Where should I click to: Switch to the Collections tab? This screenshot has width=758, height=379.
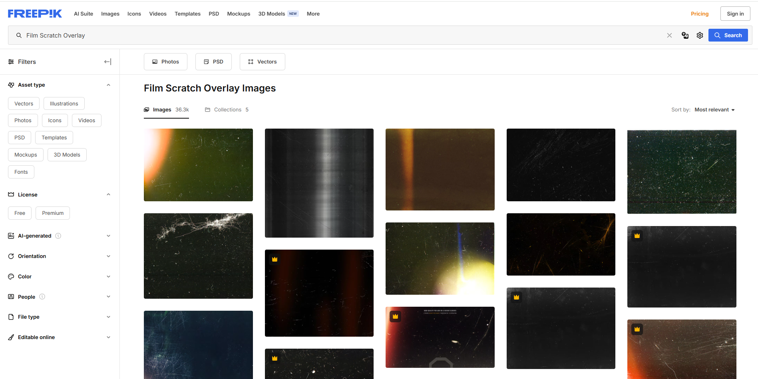click(227, 110)
